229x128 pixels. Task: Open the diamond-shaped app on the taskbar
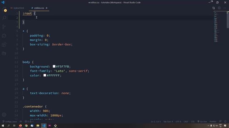coord(55,126)
